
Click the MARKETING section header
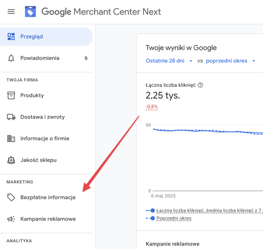tap(20, 182)
